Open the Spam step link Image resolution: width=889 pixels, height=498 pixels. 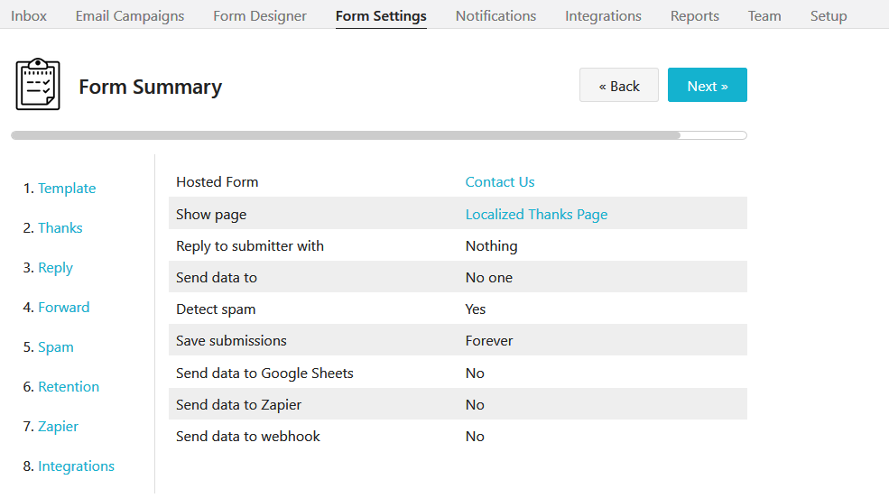point(56,347)
